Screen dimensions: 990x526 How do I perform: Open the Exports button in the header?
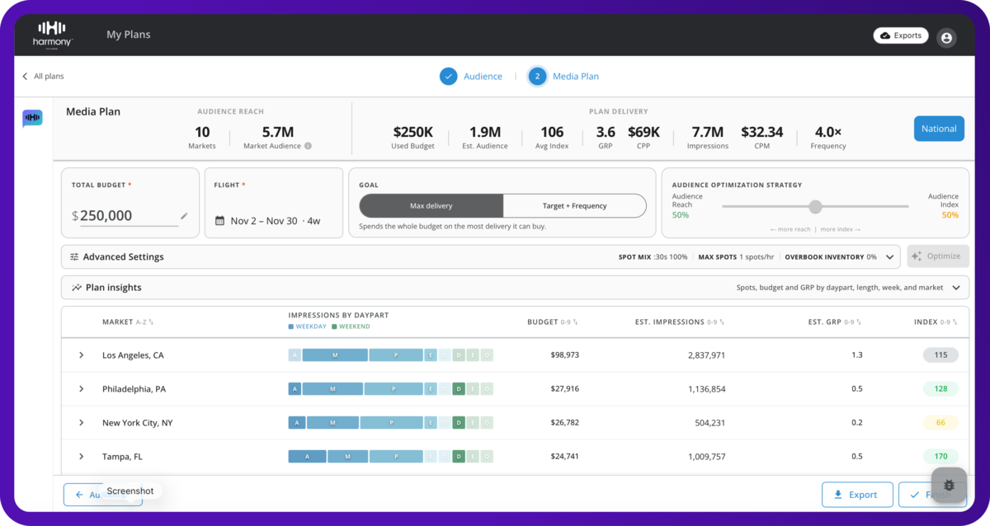coord(901,35)
